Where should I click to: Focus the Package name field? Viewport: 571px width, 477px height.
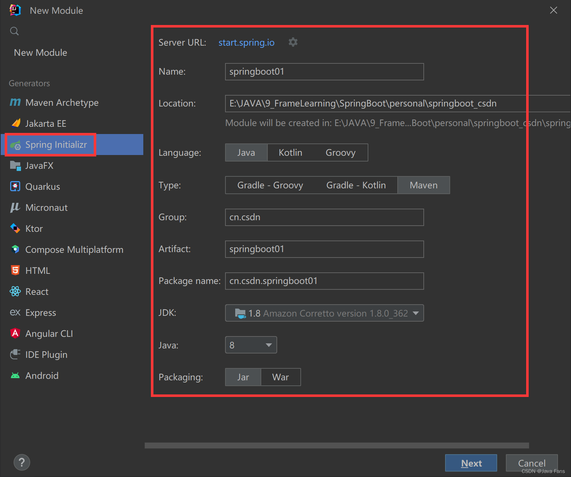[x=324, y=281]
